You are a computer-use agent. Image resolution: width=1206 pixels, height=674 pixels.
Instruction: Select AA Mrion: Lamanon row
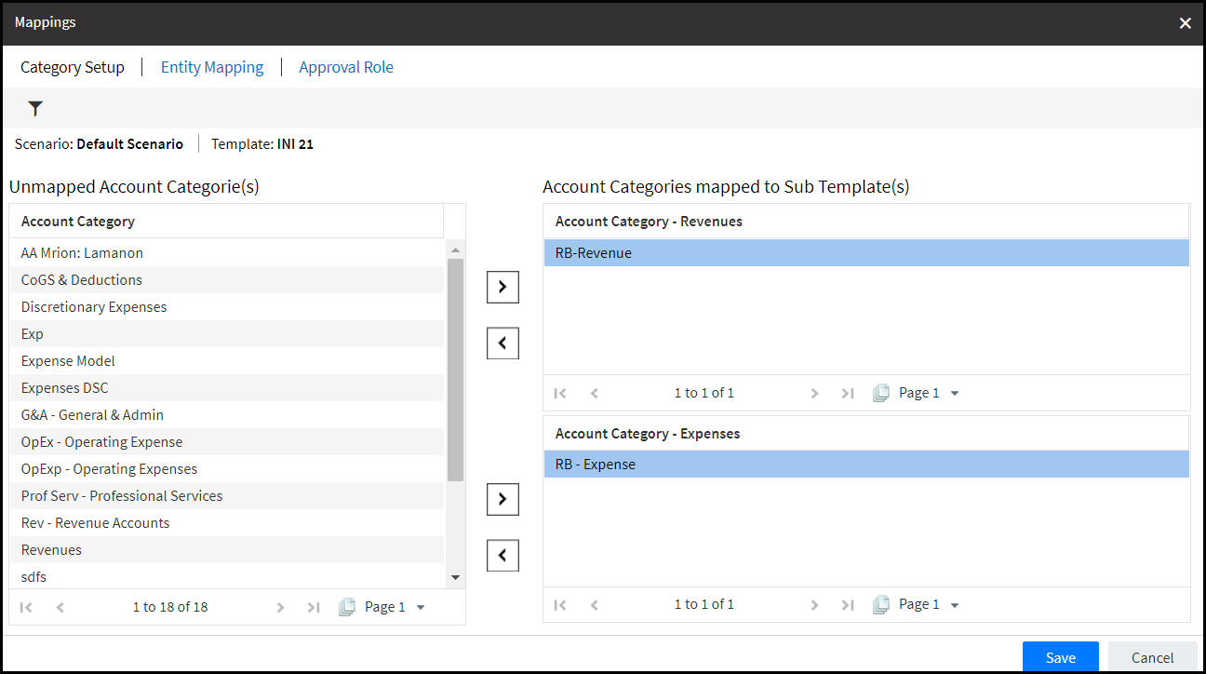click(227, 253)
